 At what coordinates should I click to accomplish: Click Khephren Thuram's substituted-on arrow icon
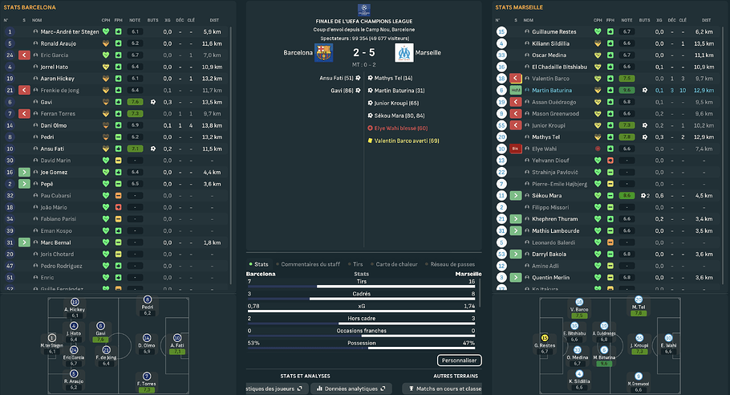(x=515, y=219)
